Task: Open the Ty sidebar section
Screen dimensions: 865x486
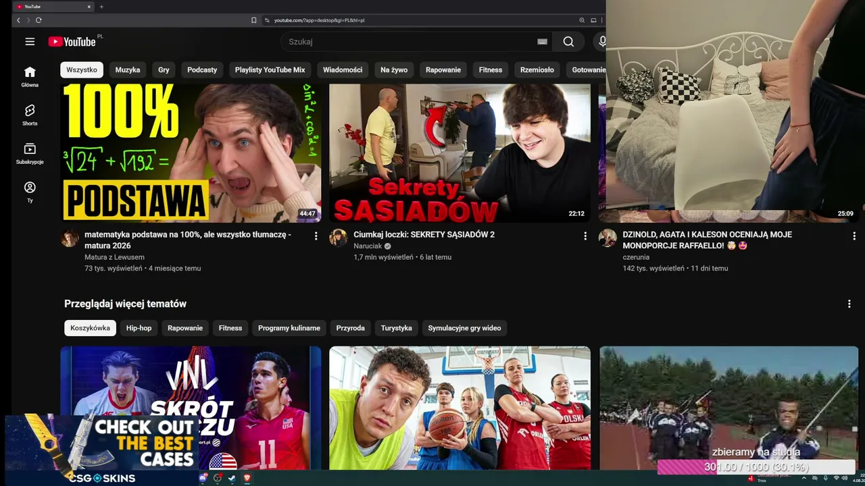Action: [30, 192]
